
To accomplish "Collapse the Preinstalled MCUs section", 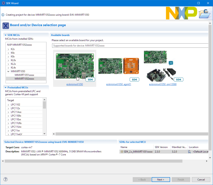I will tap(6, 87).
